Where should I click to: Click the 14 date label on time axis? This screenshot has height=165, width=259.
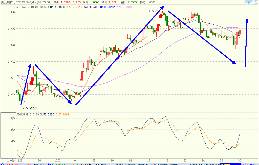point(131,160)
